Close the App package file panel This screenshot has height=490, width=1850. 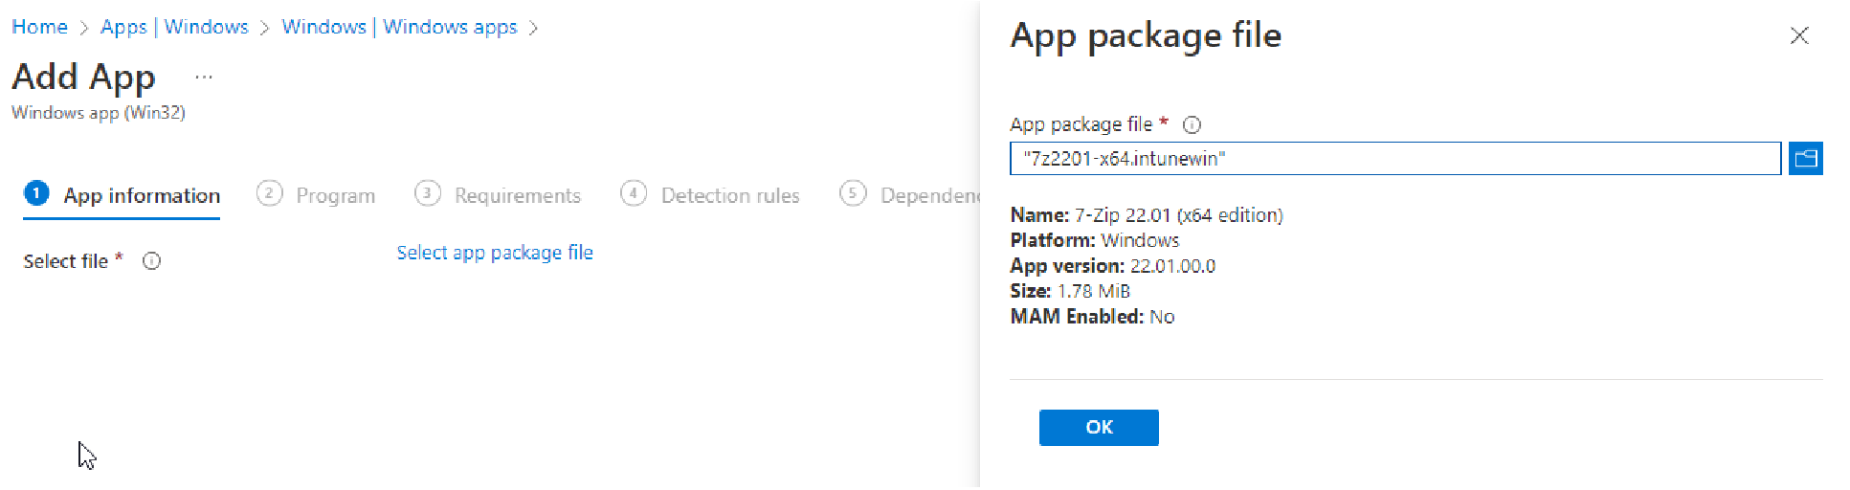pos(1798,35)
